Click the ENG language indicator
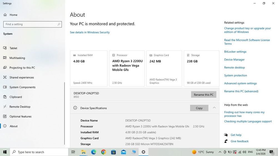Screen dimensions: 278x156 (250, 152)
